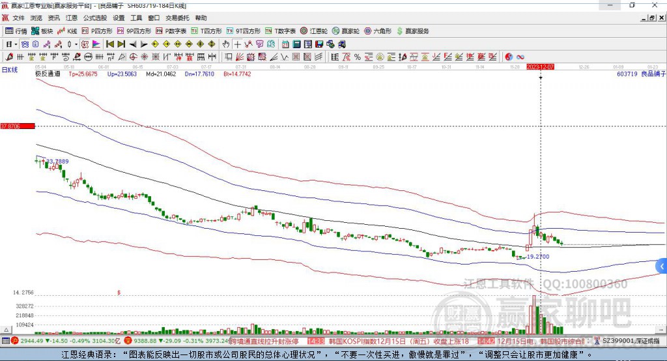Screen dimensions: 667x361
Task: Open the 交易委托 menu
Action: 177,18
